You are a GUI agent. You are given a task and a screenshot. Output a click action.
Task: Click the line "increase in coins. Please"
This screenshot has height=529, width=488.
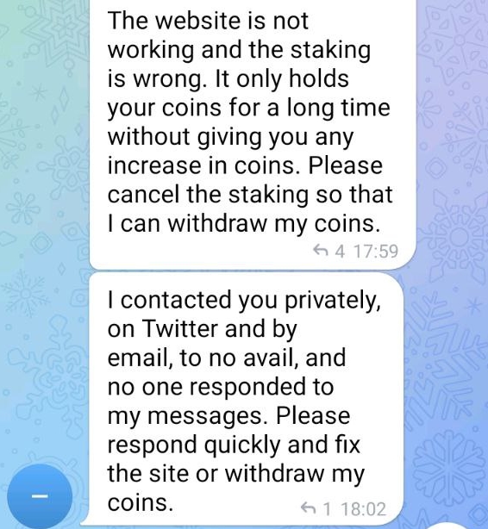245,165
